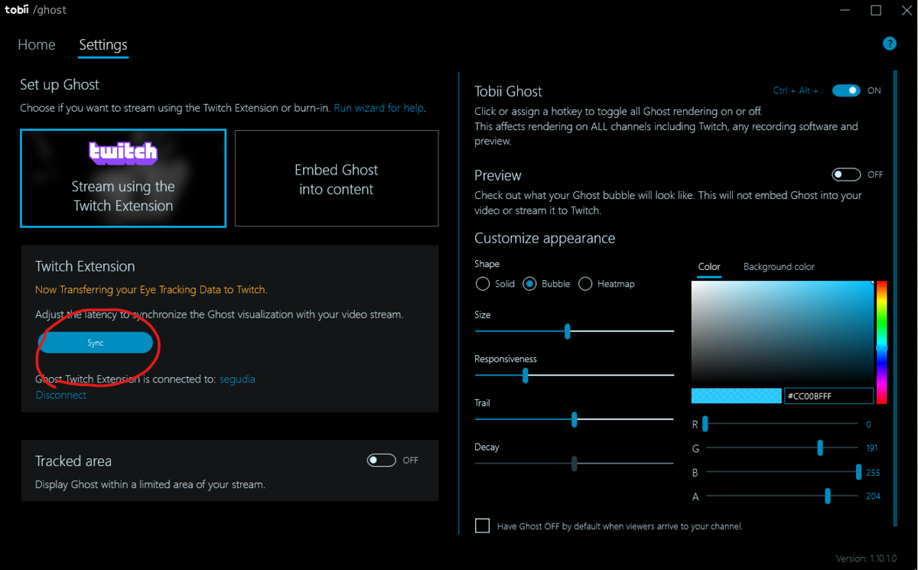Open the segudia channel link
This screenshot has width=918, height=570.
237,379
